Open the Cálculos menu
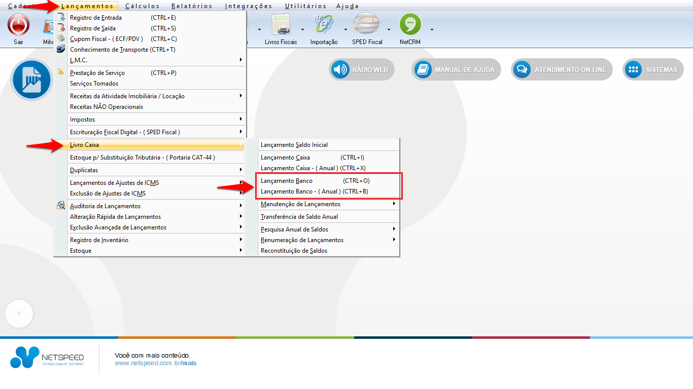This screenshot has height=389, width=693. point(142,6)
